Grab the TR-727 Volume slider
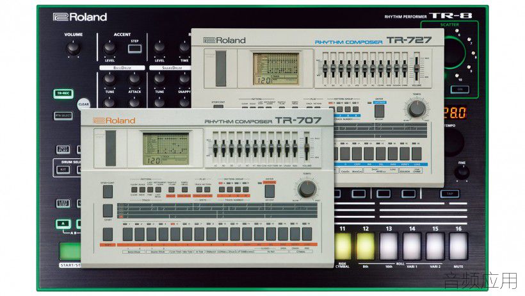525x296 pixels. coord(417,69)
